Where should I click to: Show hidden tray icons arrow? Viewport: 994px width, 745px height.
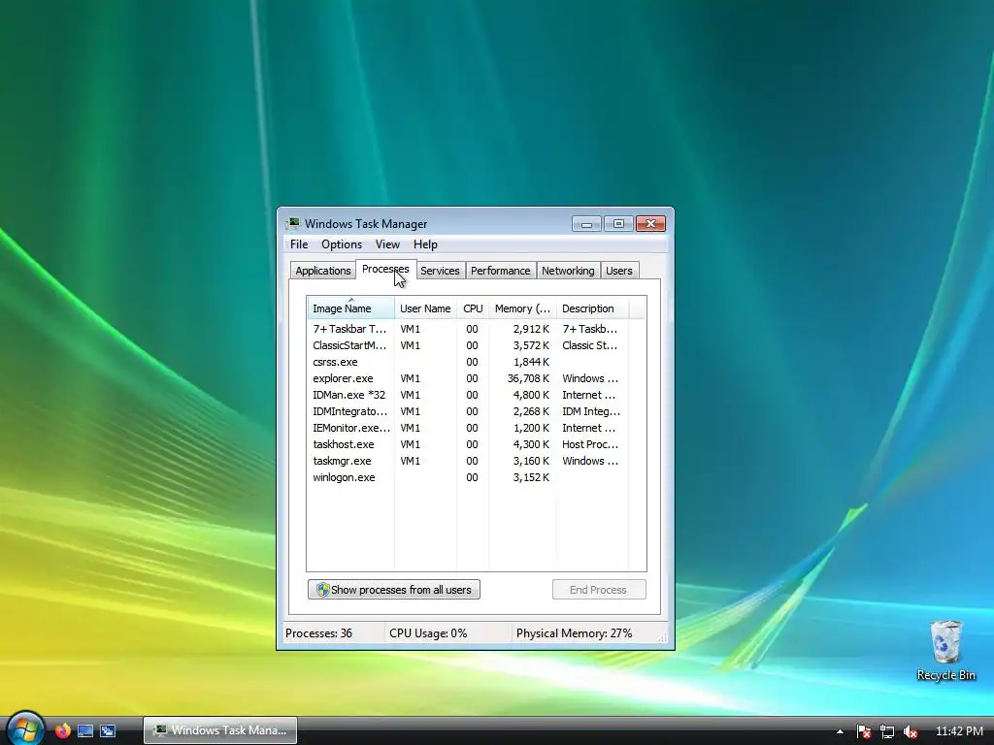pos(840,731)
